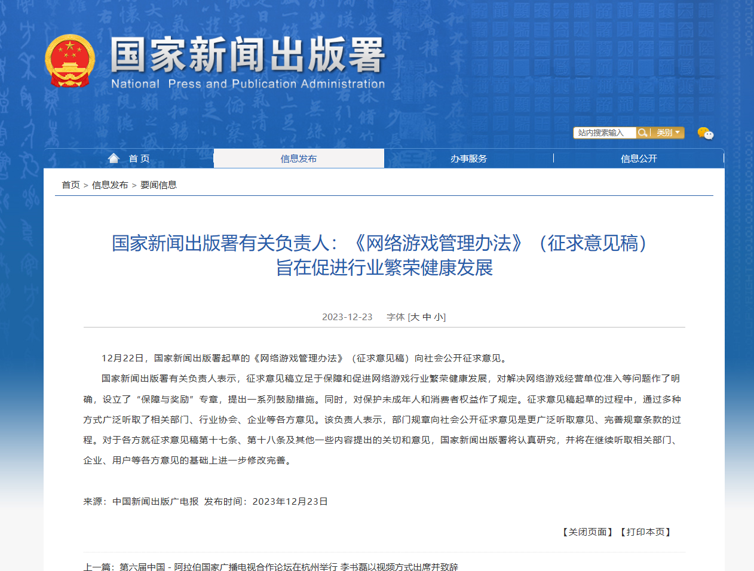The width and height of the screenshot is (754, 571).
Task: Click 信息发布 in the breadcrumb
Action: (110, 185)
